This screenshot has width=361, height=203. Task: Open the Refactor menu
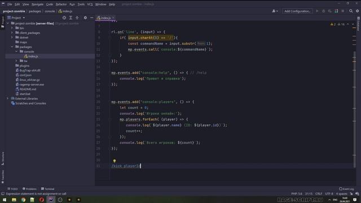(61, 4)
